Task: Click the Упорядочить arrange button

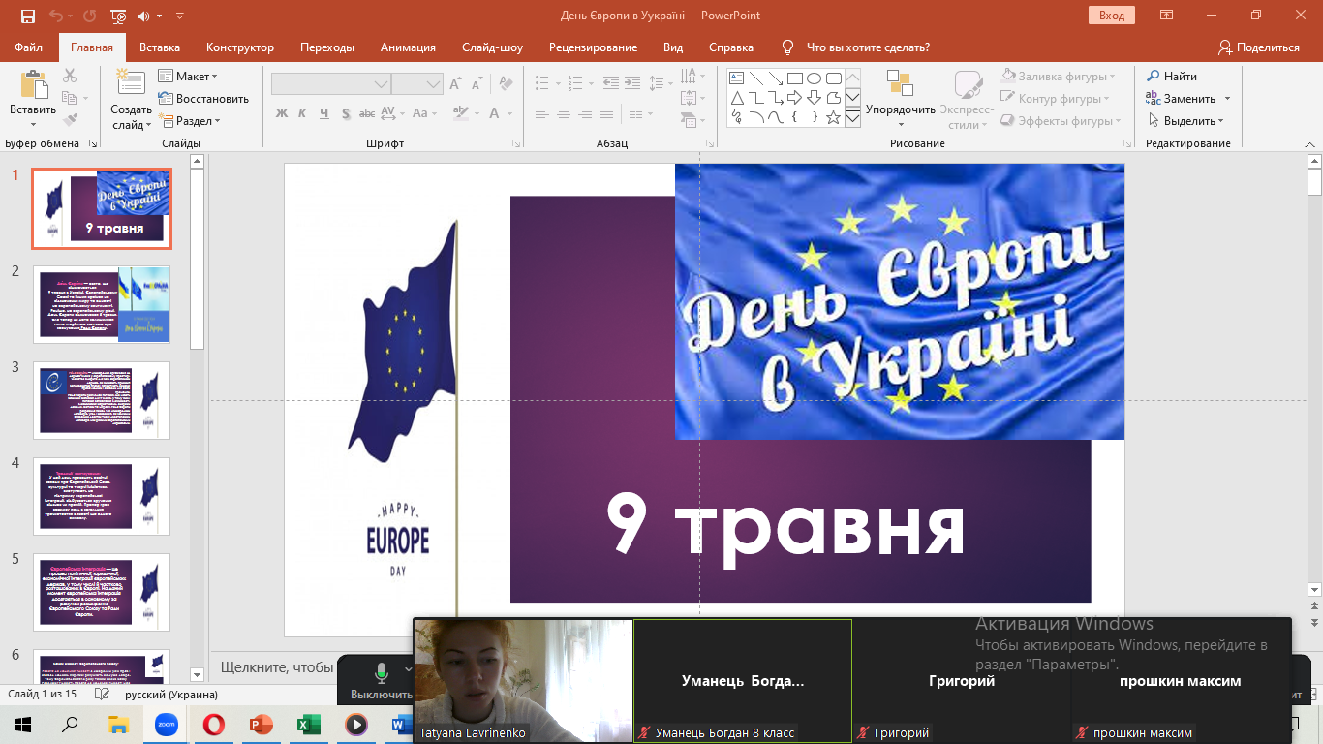Action: point(901,100)
